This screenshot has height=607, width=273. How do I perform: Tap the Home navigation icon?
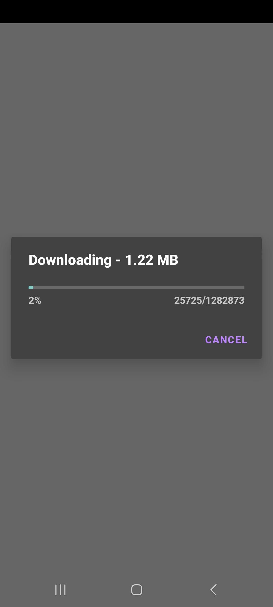[x=136, y=590]
